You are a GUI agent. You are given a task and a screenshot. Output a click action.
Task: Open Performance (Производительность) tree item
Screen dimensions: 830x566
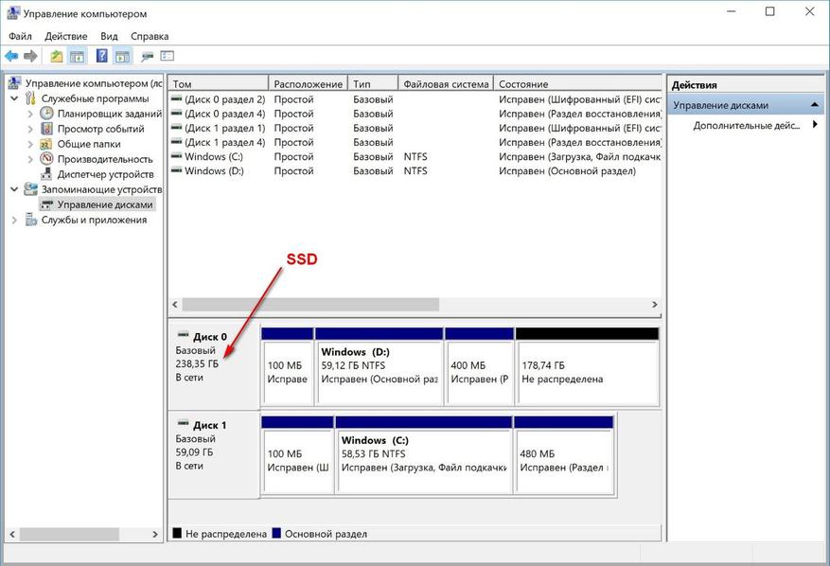coord(105,159)
